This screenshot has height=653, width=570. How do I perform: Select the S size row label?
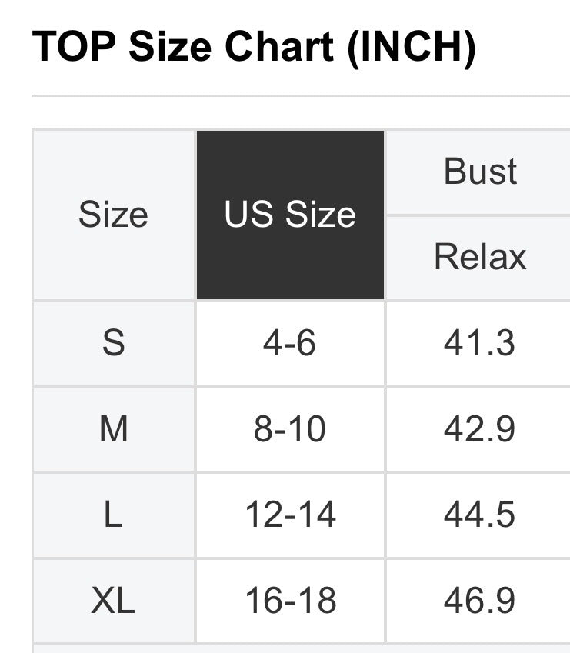coord(113,343)
